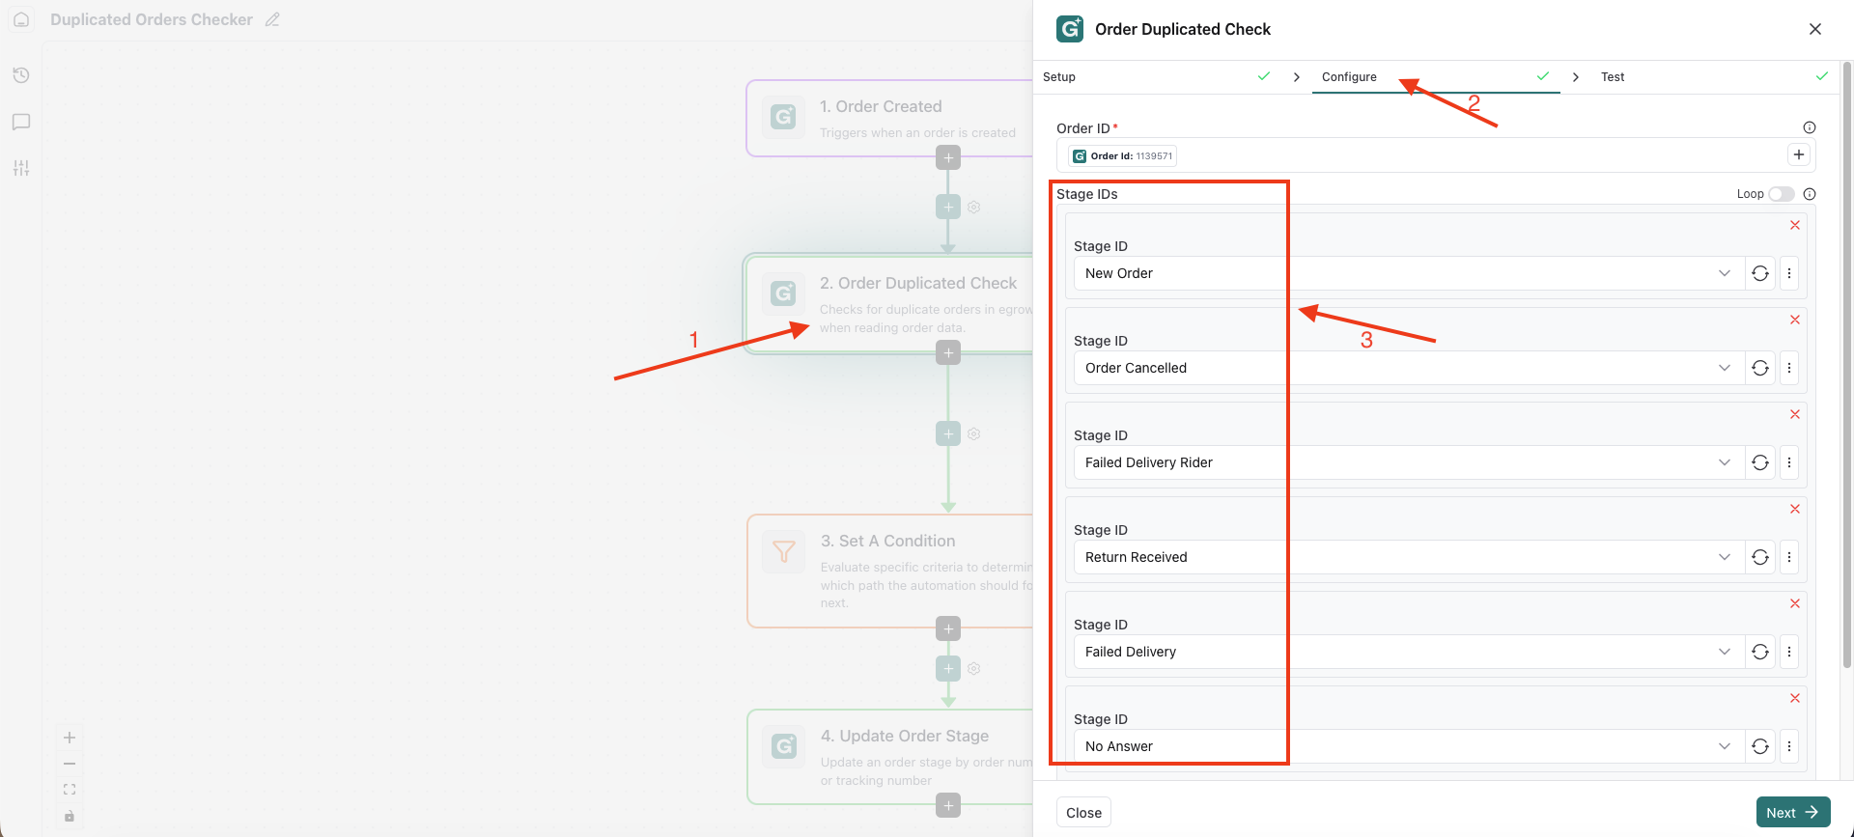The height and width of the screenshot is (837, 1854).
Task: Toggle the Loop switch
Action: tap(1782, 194)
